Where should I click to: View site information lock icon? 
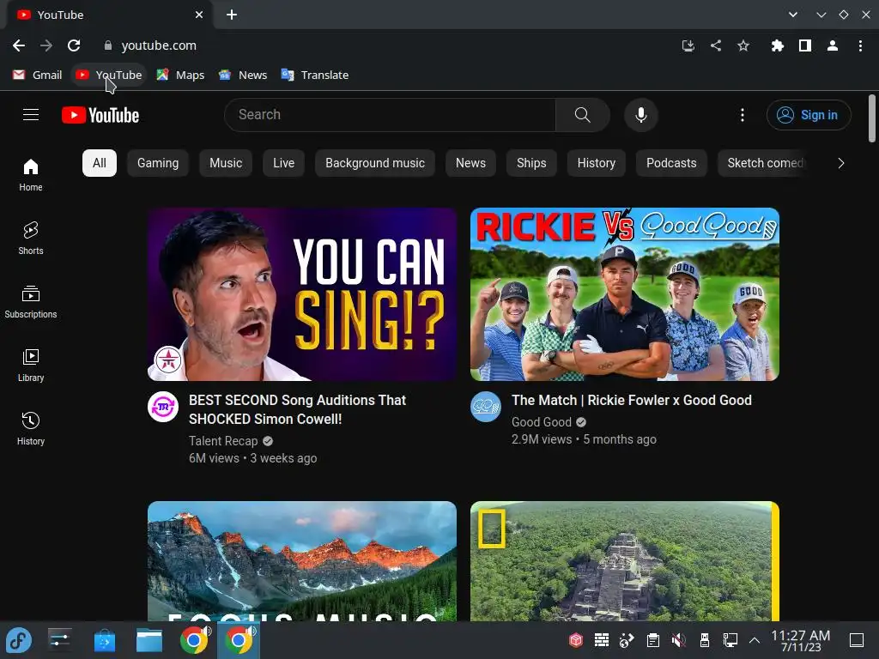(x=108, y=45)
